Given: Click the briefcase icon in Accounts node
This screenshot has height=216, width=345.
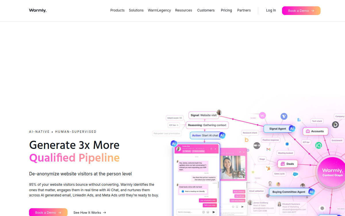Looking at the screenshot, I should 308,131.
